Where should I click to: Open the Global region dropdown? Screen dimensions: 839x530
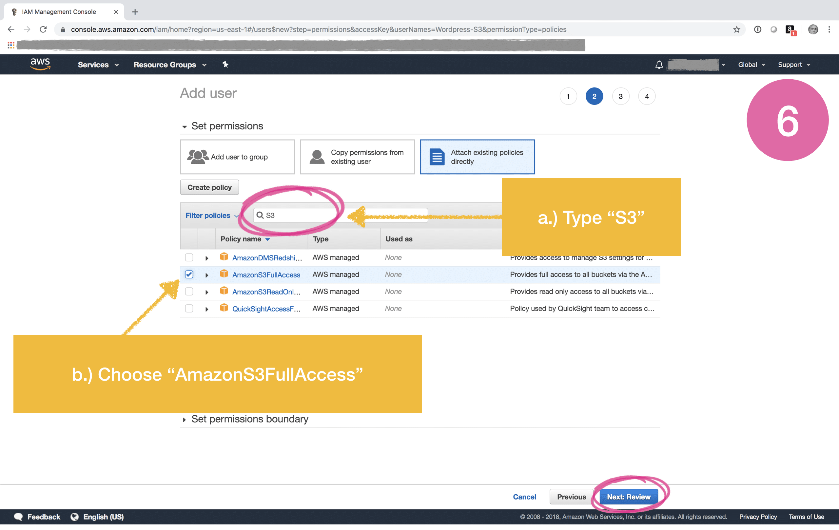pyautogui.click(x=751, y=65)
